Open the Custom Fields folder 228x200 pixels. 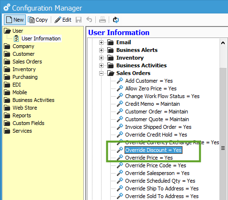click(x=24, y=123)
